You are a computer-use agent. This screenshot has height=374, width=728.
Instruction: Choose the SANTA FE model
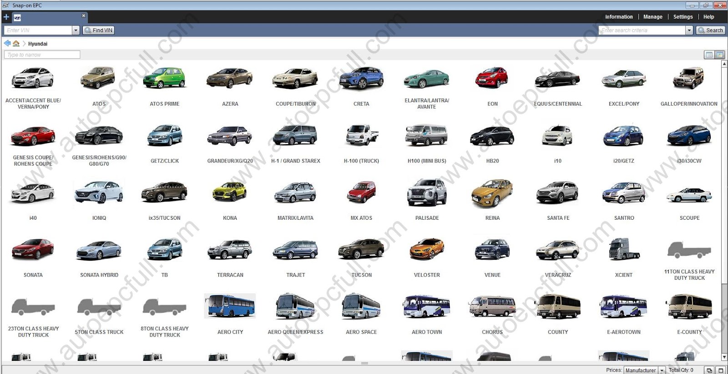coord(558,200)
